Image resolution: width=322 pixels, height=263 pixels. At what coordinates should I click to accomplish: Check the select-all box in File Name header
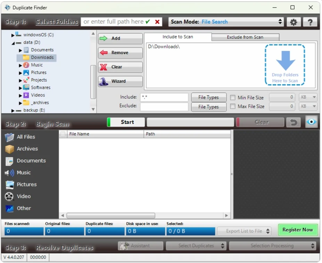(63, 134)
